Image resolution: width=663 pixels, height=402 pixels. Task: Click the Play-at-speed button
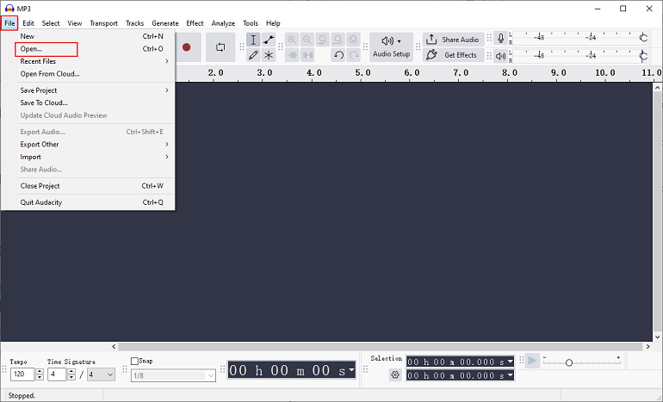[x=532, y=361]
